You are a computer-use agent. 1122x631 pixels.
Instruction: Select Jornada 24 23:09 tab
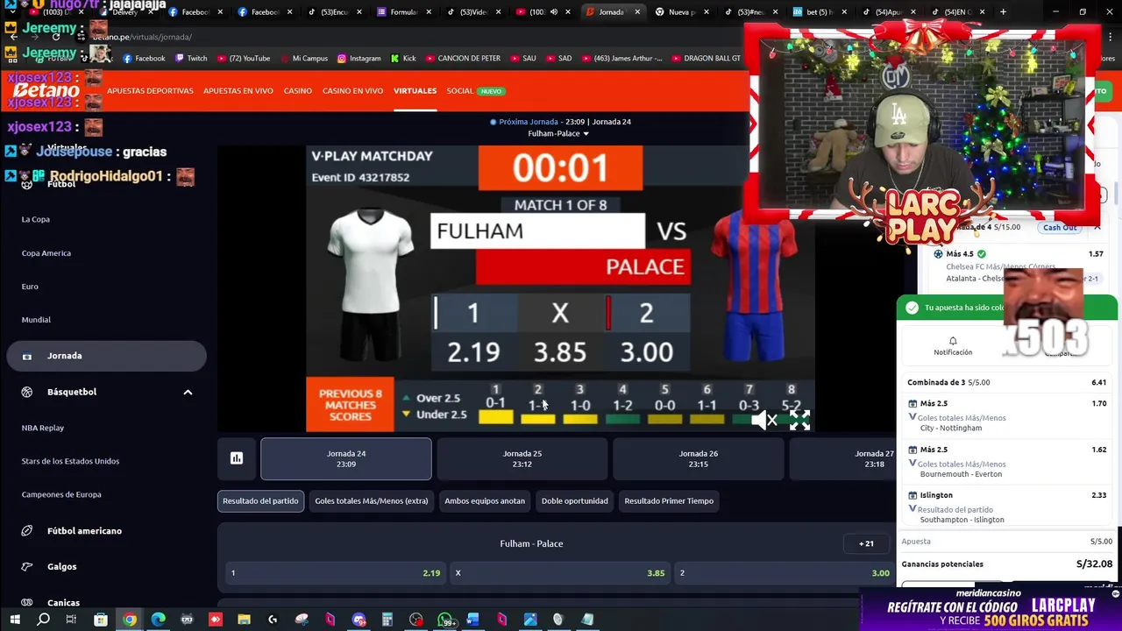[346, 459]
